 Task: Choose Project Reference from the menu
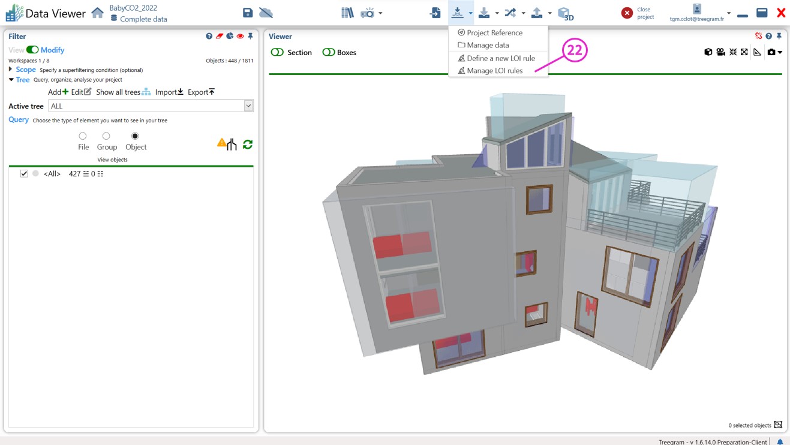click(494, 32)
